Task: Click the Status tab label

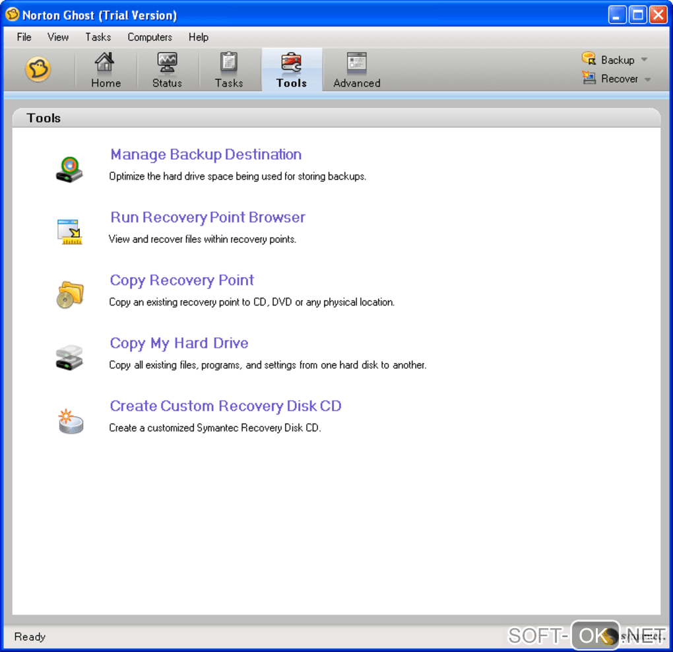Action: [x=167, y=83]
